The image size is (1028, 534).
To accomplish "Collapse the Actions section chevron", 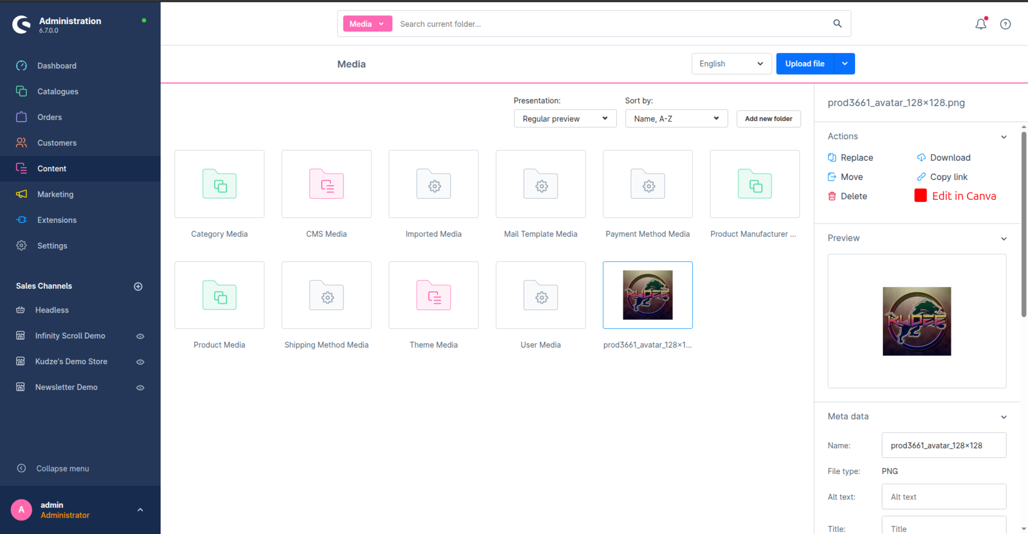I will tap(1004, 137).
